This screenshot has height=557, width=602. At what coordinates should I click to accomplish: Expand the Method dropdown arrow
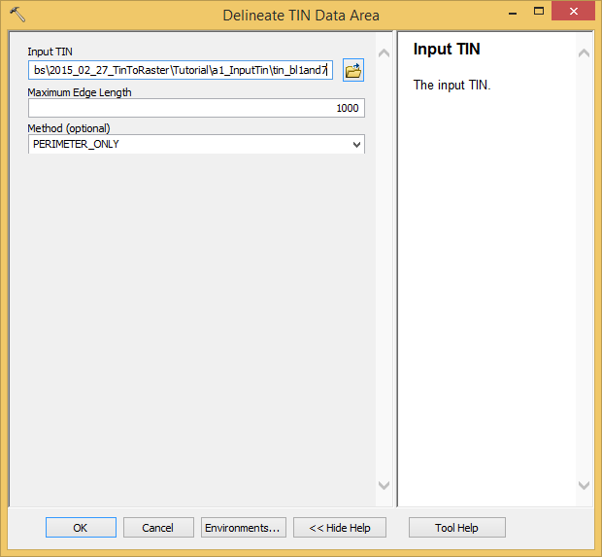(356, 145)
